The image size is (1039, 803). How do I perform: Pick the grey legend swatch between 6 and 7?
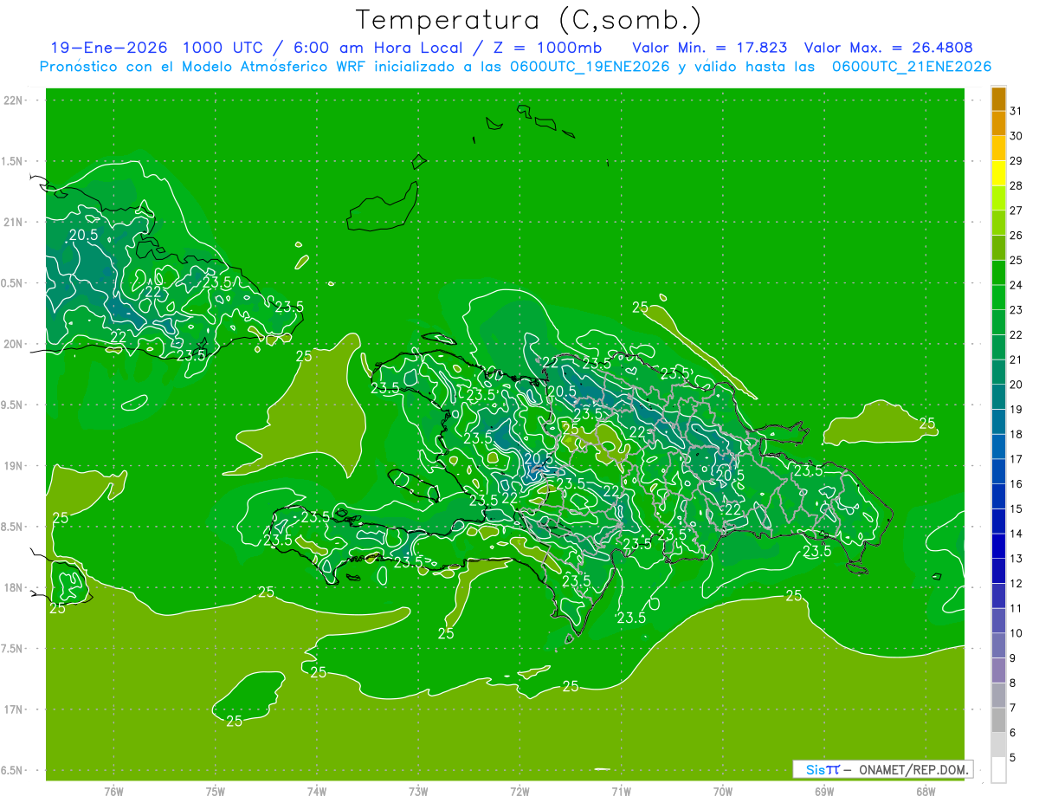coord(998,720)
